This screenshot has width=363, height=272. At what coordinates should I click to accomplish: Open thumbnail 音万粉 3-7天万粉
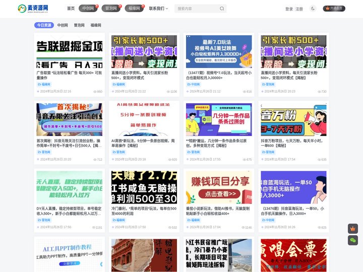[293, 119]
